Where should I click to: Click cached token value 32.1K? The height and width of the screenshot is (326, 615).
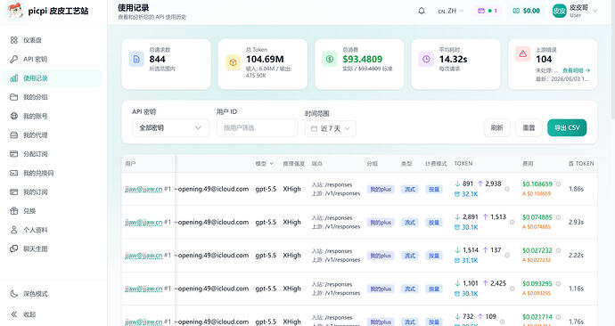[470, 194]
